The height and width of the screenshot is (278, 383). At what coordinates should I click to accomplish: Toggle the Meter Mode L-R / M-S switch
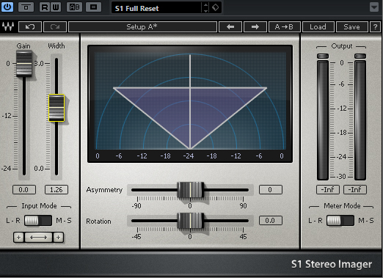(x=340, y=221)
